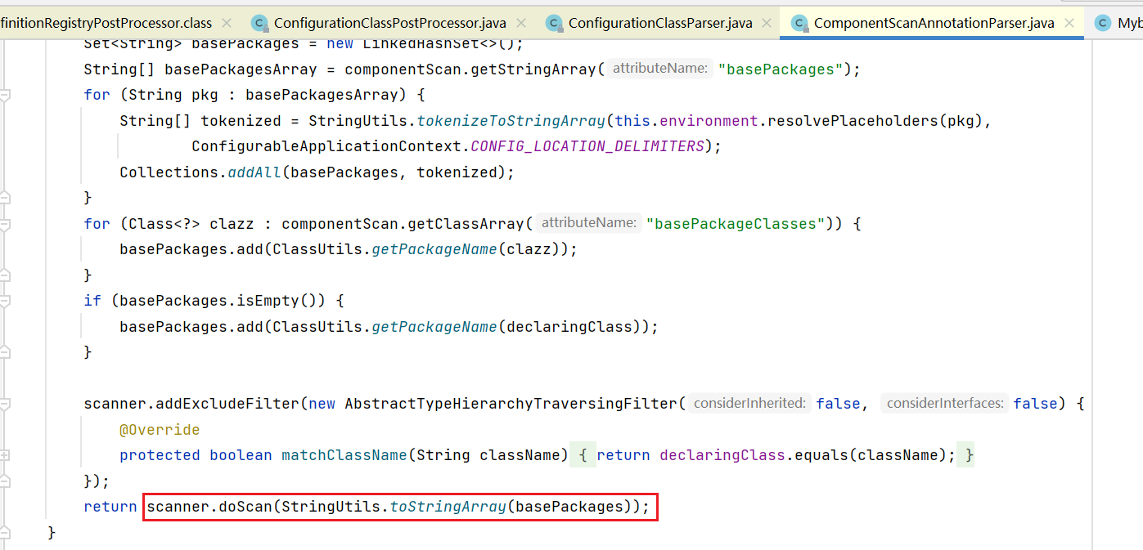The image size is (1143, 550).
Task: Collapse the 'if (basePackages.isEmpty())' block
Action: click(5, 301)
